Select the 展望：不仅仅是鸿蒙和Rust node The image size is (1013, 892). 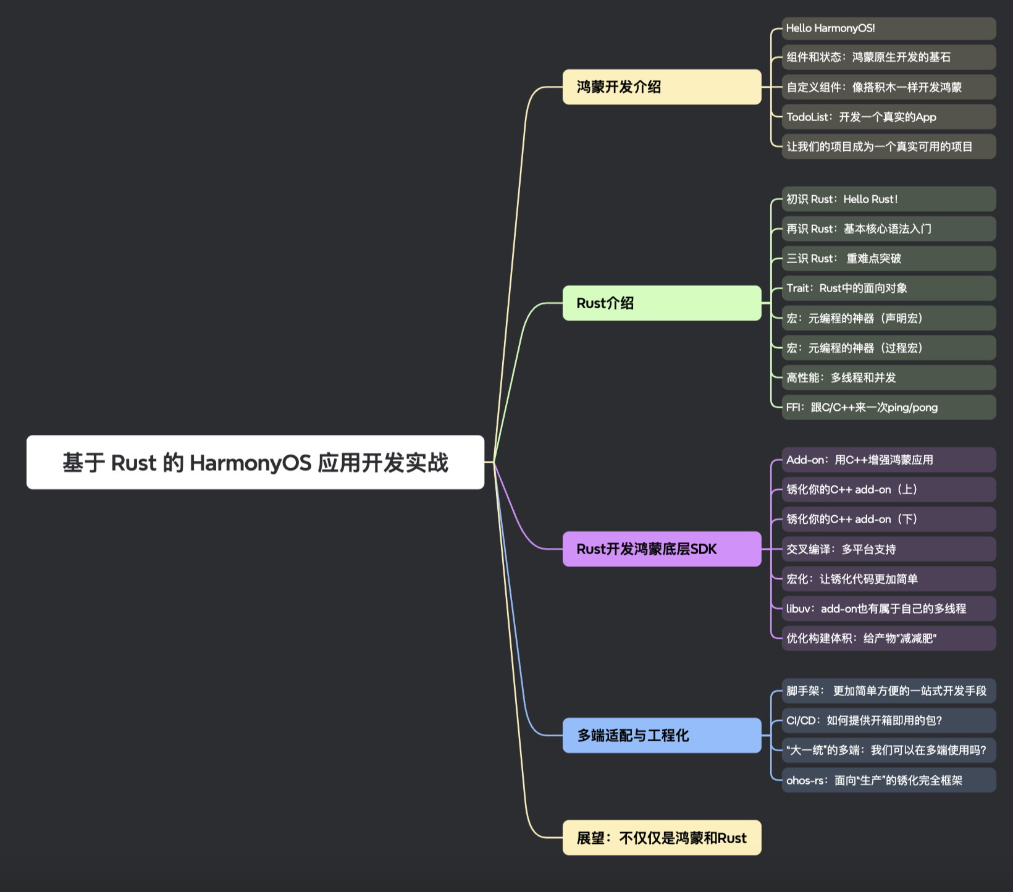coord(662,838)
